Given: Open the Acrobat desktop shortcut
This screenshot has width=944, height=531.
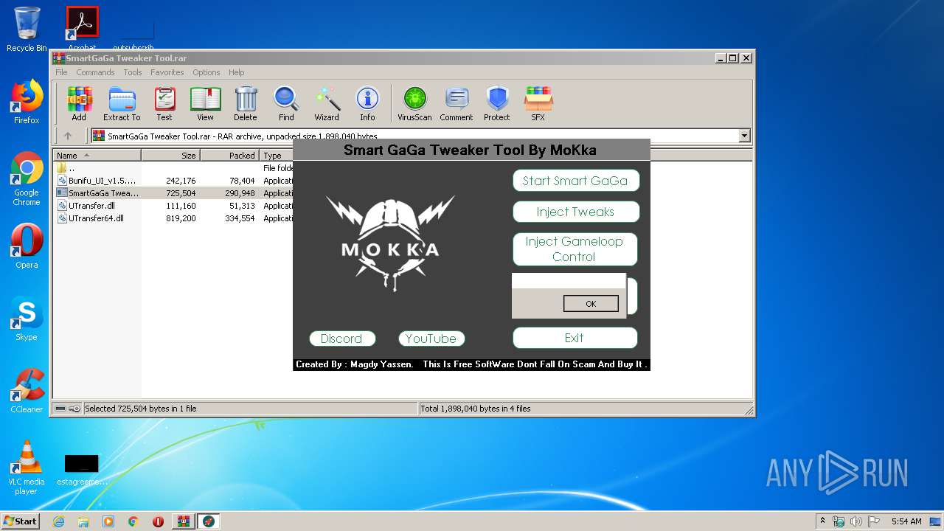Looking at the screenshot, I should pyautogui.click(x=82, y=28).
